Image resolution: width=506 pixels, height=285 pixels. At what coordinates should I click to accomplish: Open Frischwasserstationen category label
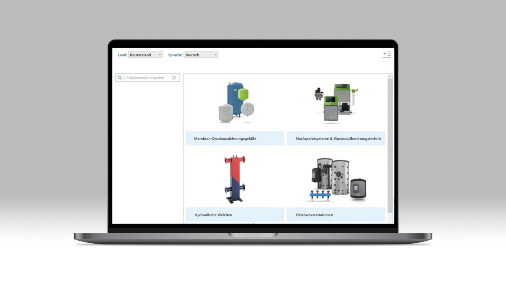(336, 214)
